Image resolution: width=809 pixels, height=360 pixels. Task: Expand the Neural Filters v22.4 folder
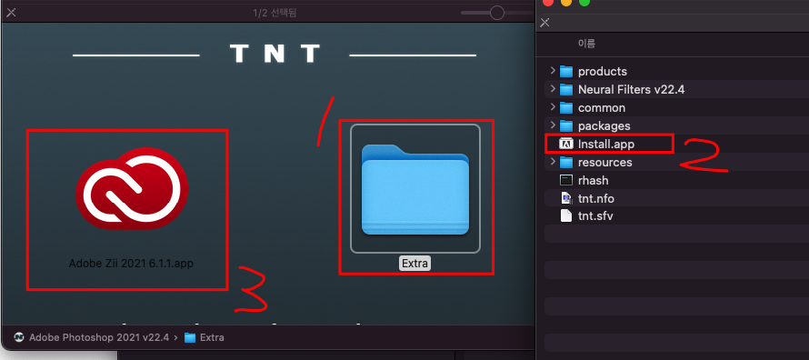(x=553, y=89)
